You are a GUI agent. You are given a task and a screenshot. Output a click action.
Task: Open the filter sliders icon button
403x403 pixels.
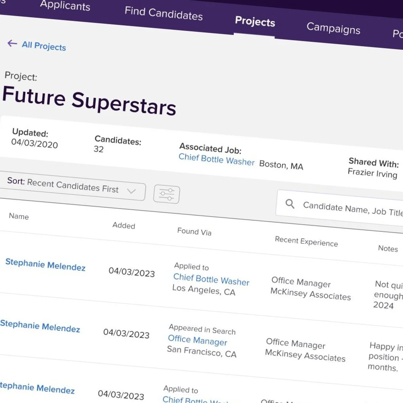click(x=167, y=194)
